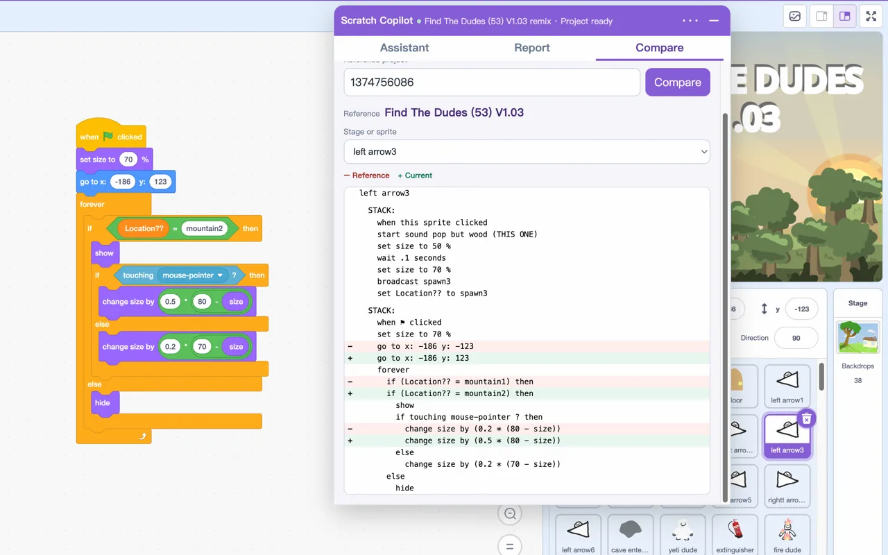This screenshot has width=888, height=555.
Task: Edit the y field showing -123
Action: point(801,309)
